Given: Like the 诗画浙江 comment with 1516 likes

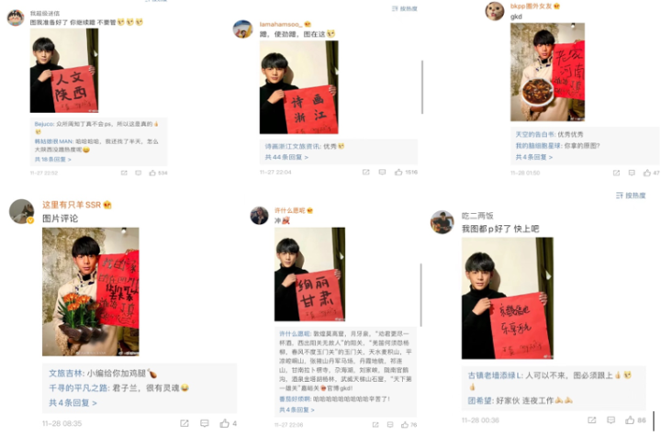Looking at the screenshot, I should coord(398,172).
